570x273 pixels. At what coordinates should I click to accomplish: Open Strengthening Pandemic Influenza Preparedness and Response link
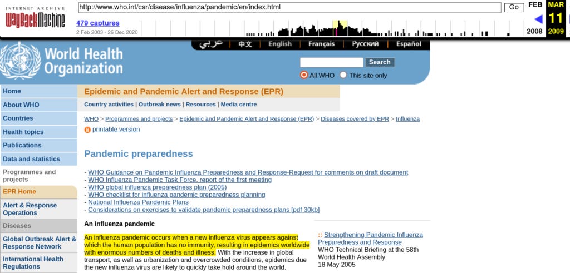click(370, 238)
